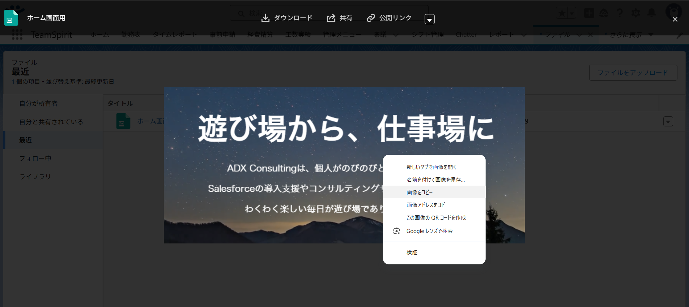Viewport: 689px width, 307px height.
Task: Select この画像の QR コードを作成
Action: point(434,217)
